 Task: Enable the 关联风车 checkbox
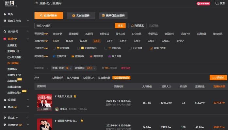point(106,48)
